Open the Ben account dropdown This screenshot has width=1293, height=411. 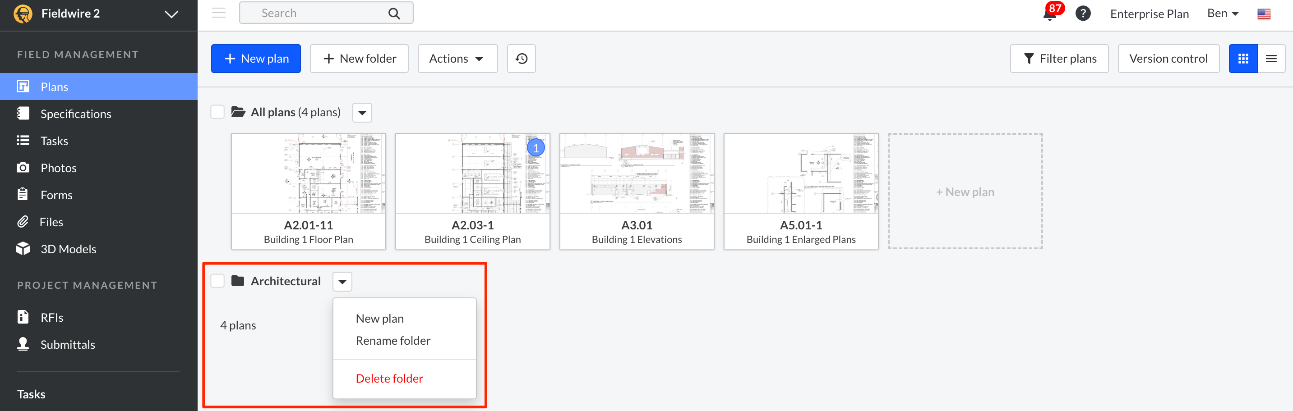tap(1222, 13)
